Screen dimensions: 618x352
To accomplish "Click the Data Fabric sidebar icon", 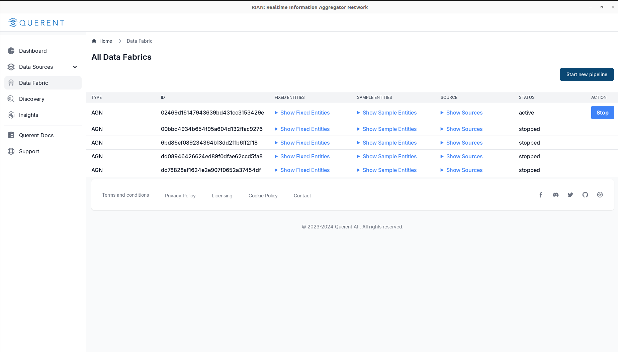I will click(11, 83).
